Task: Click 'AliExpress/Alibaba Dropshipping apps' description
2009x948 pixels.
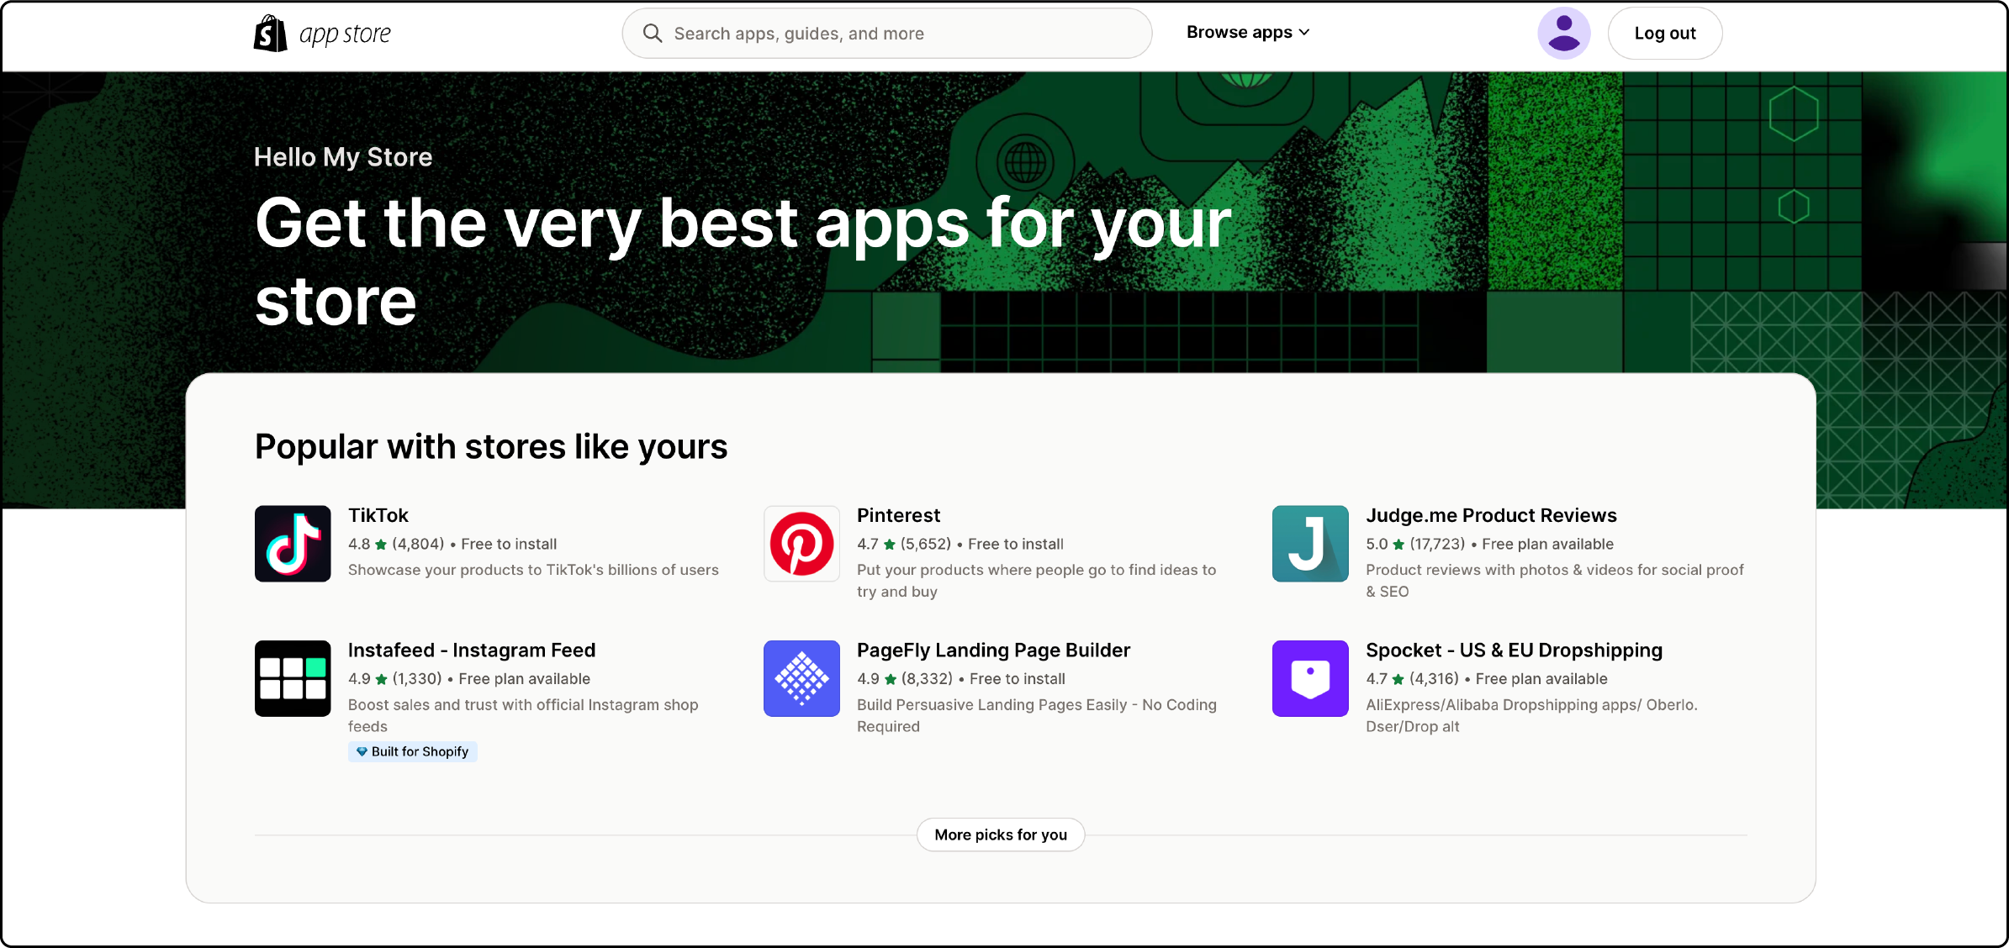Action: (x=1531, y=715)
